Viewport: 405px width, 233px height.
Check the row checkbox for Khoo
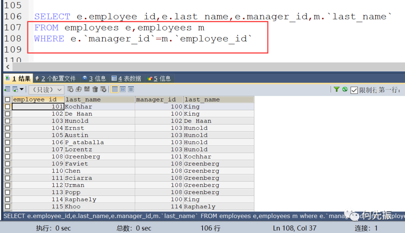[x=7, y=206]
